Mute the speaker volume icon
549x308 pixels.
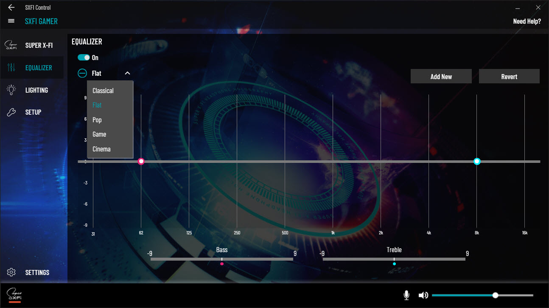423,295
